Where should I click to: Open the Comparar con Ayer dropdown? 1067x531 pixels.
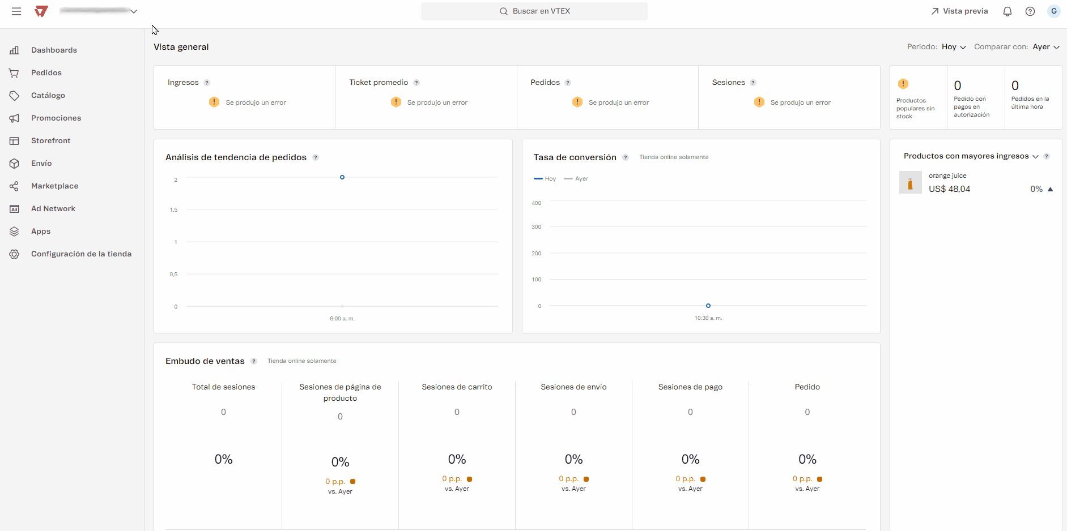[x=1045, y=47]
